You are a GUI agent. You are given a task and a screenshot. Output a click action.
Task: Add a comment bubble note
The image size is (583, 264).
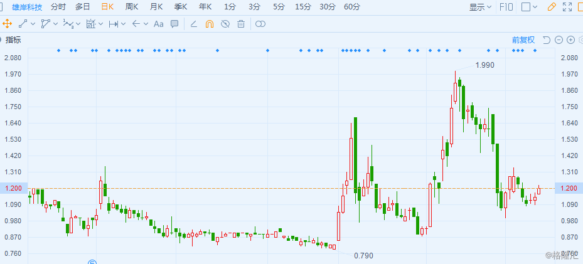174,24
